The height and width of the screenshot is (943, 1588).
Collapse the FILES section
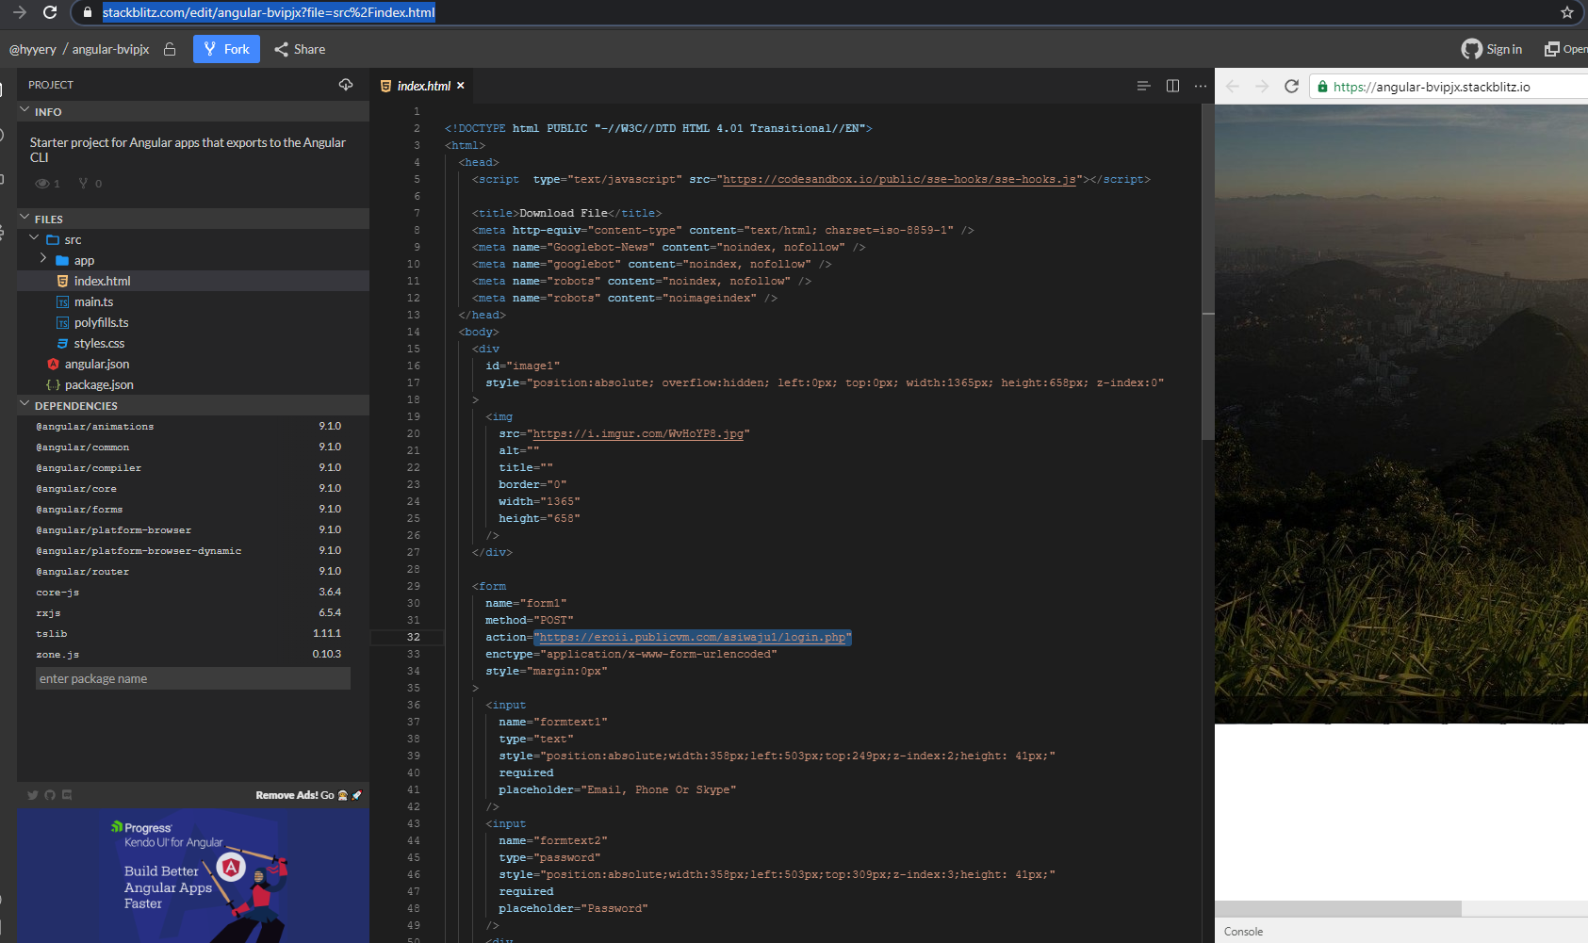click(25, 219)
